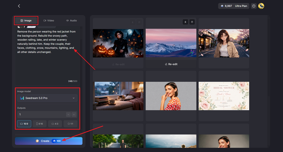The height and width of the screenshot is (152, 283).
Task: Increase outputs with the plus button
Action: click(x=74, y=114)
